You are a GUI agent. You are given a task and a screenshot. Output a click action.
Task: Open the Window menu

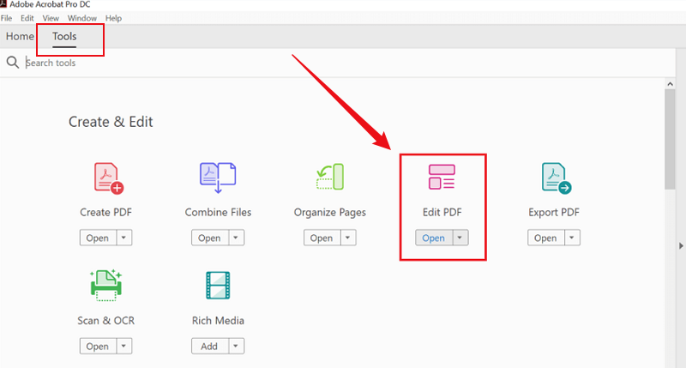click(x=82, y=18)
